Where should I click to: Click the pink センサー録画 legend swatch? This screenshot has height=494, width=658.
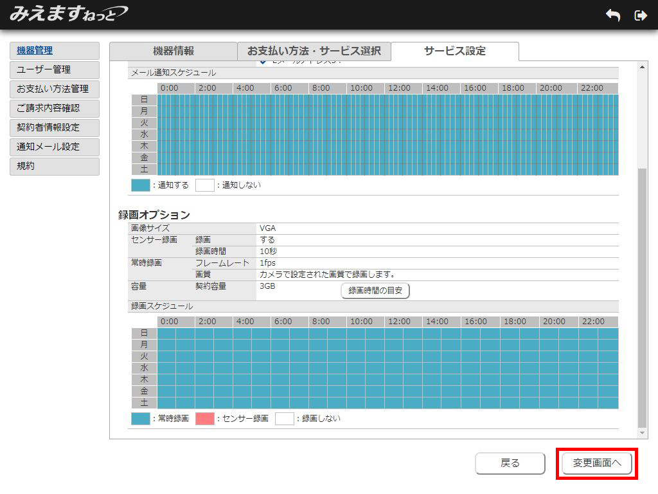[x=204, y=419]
